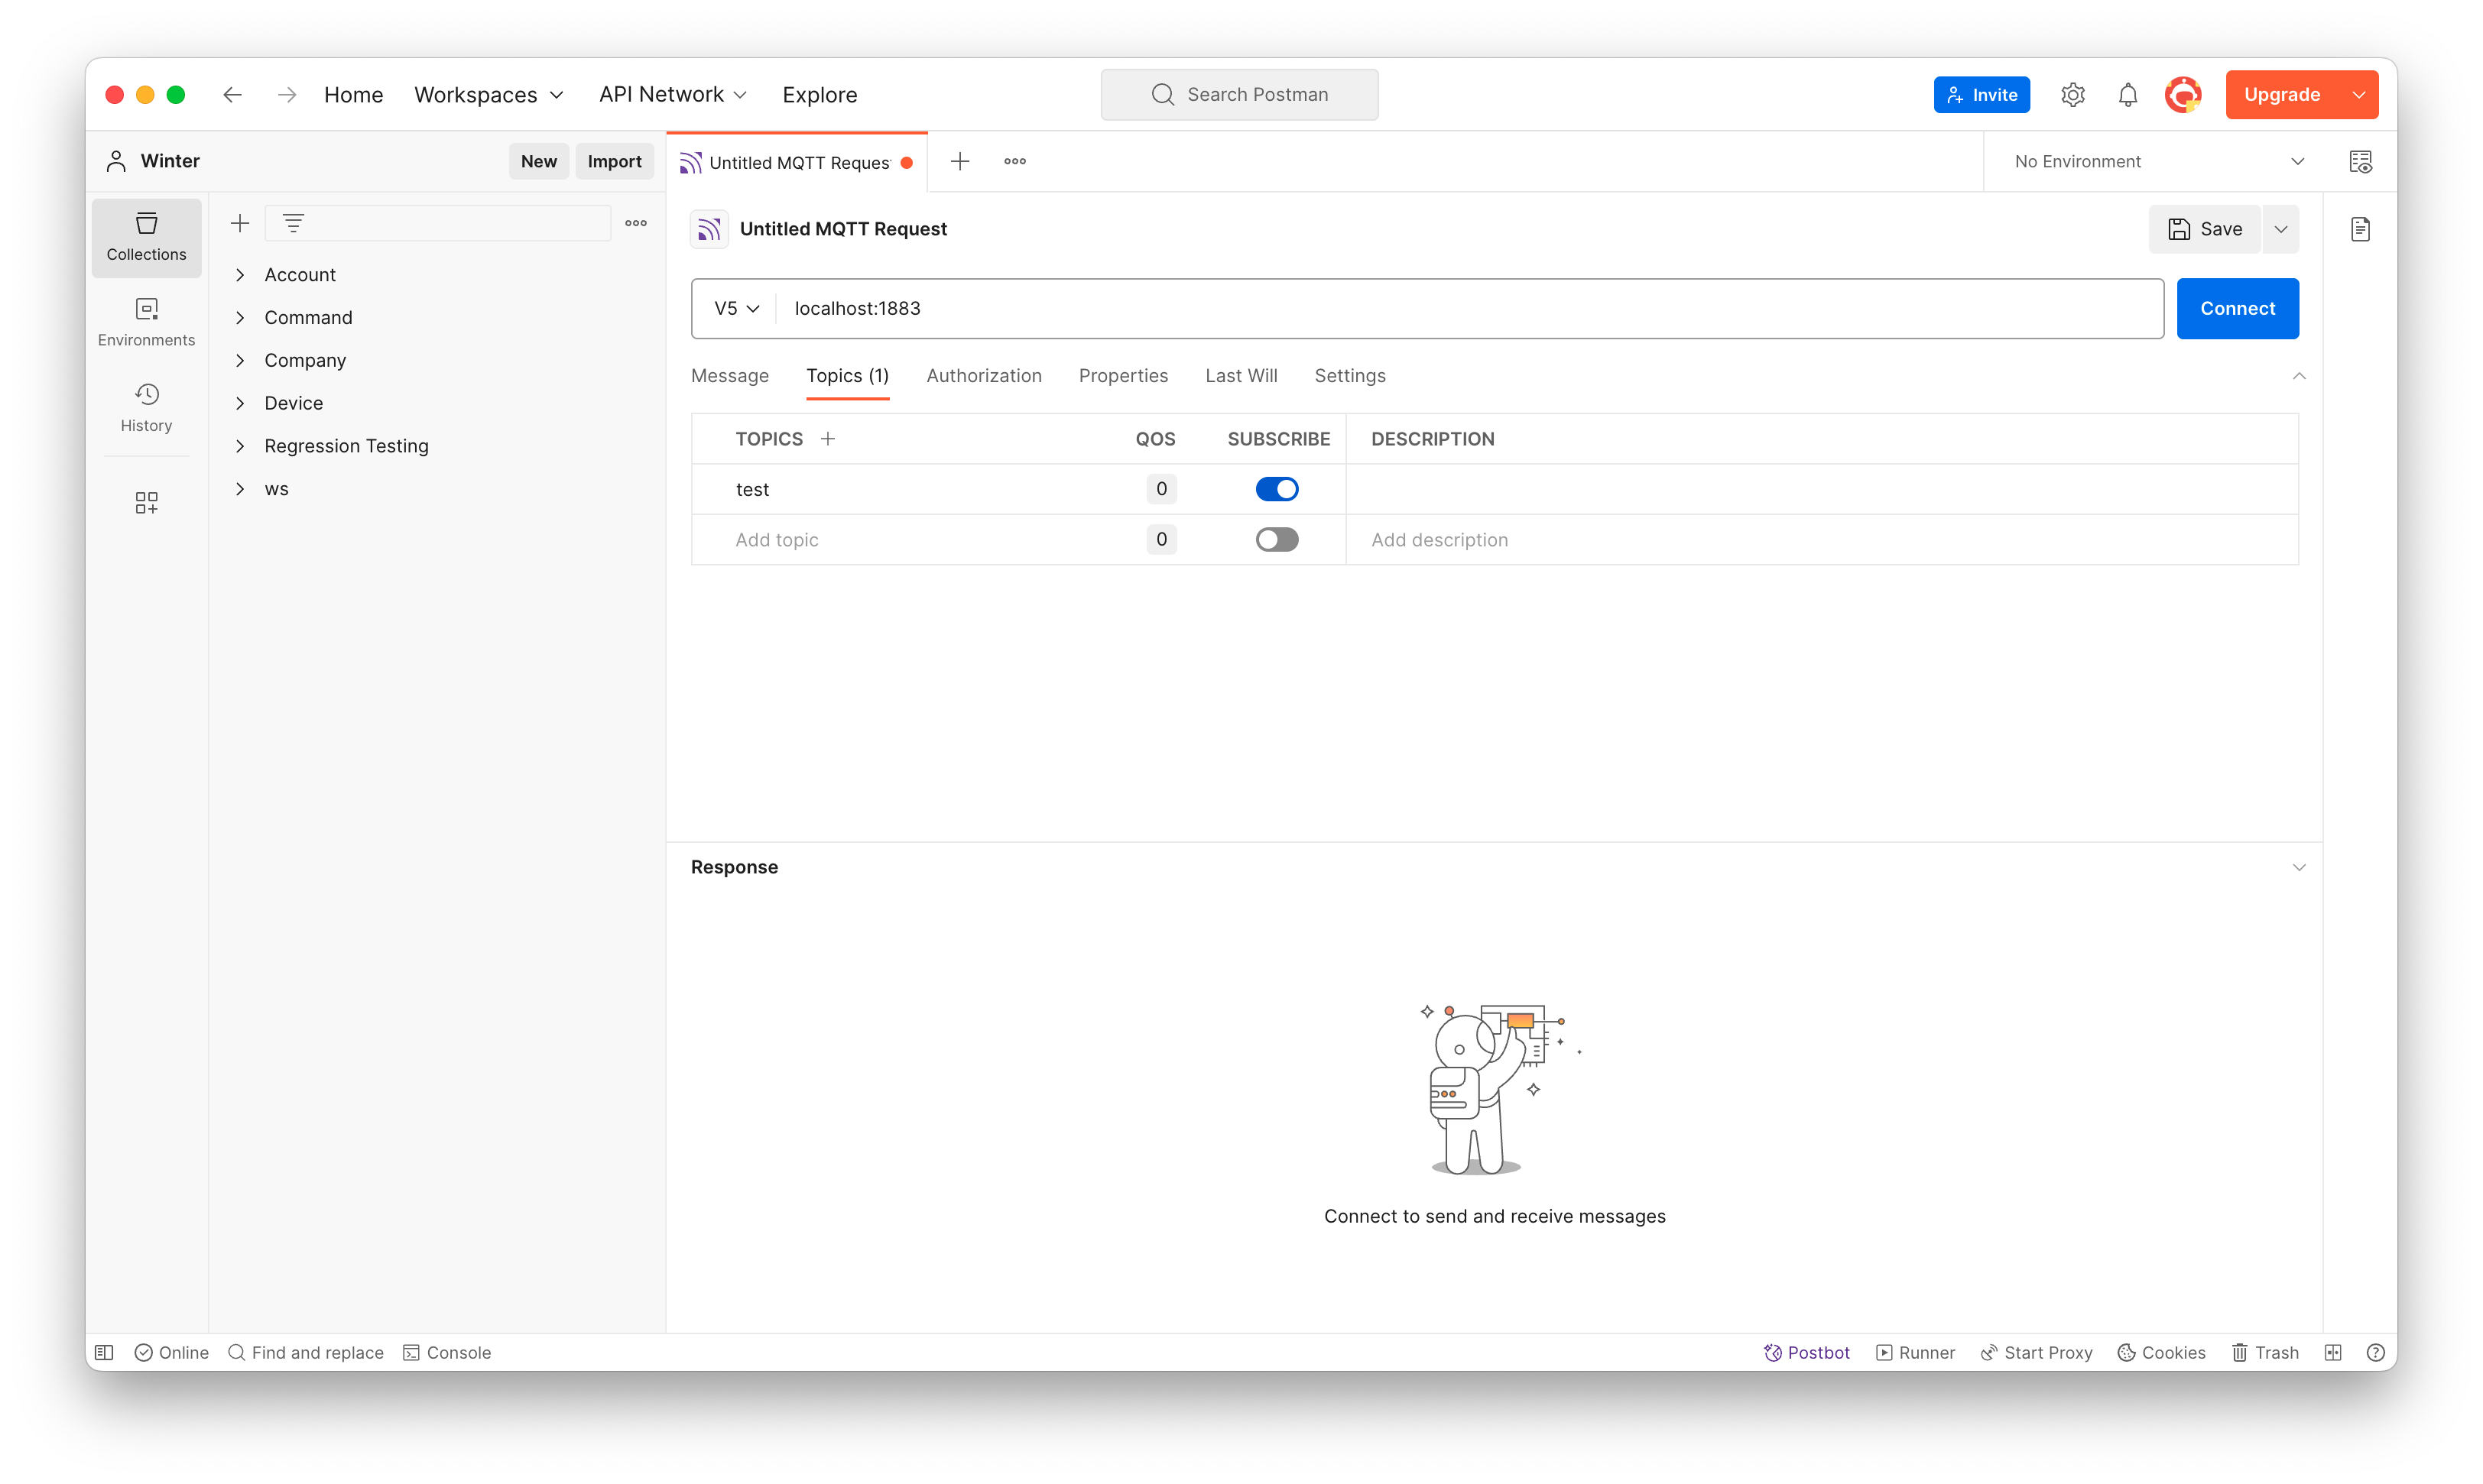Open the Console from the status bar
Viewport: 2483px width, 1484px height.
446,1352
